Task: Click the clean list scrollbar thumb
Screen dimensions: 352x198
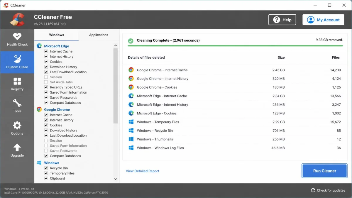Action: pos(115,86)
